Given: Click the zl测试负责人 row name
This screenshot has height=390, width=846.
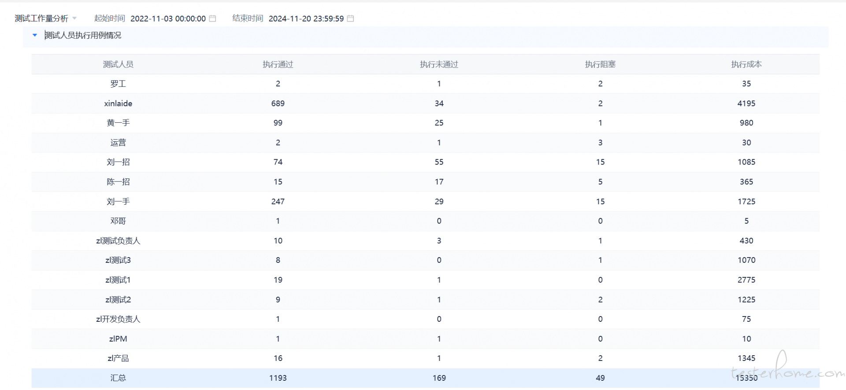Looking at the screenshot, I should [x=118, y=241].
